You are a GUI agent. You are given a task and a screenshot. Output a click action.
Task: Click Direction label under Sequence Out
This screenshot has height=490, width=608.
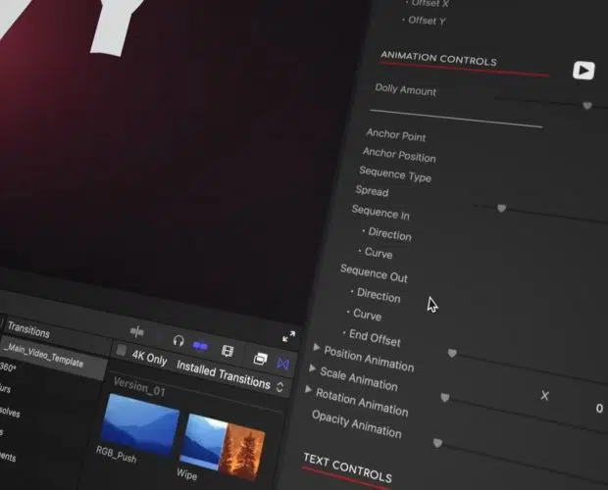point(379,295)
